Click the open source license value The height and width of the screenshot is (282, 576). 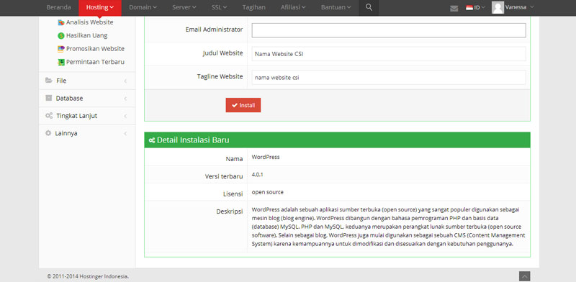[x=267, y=192]
